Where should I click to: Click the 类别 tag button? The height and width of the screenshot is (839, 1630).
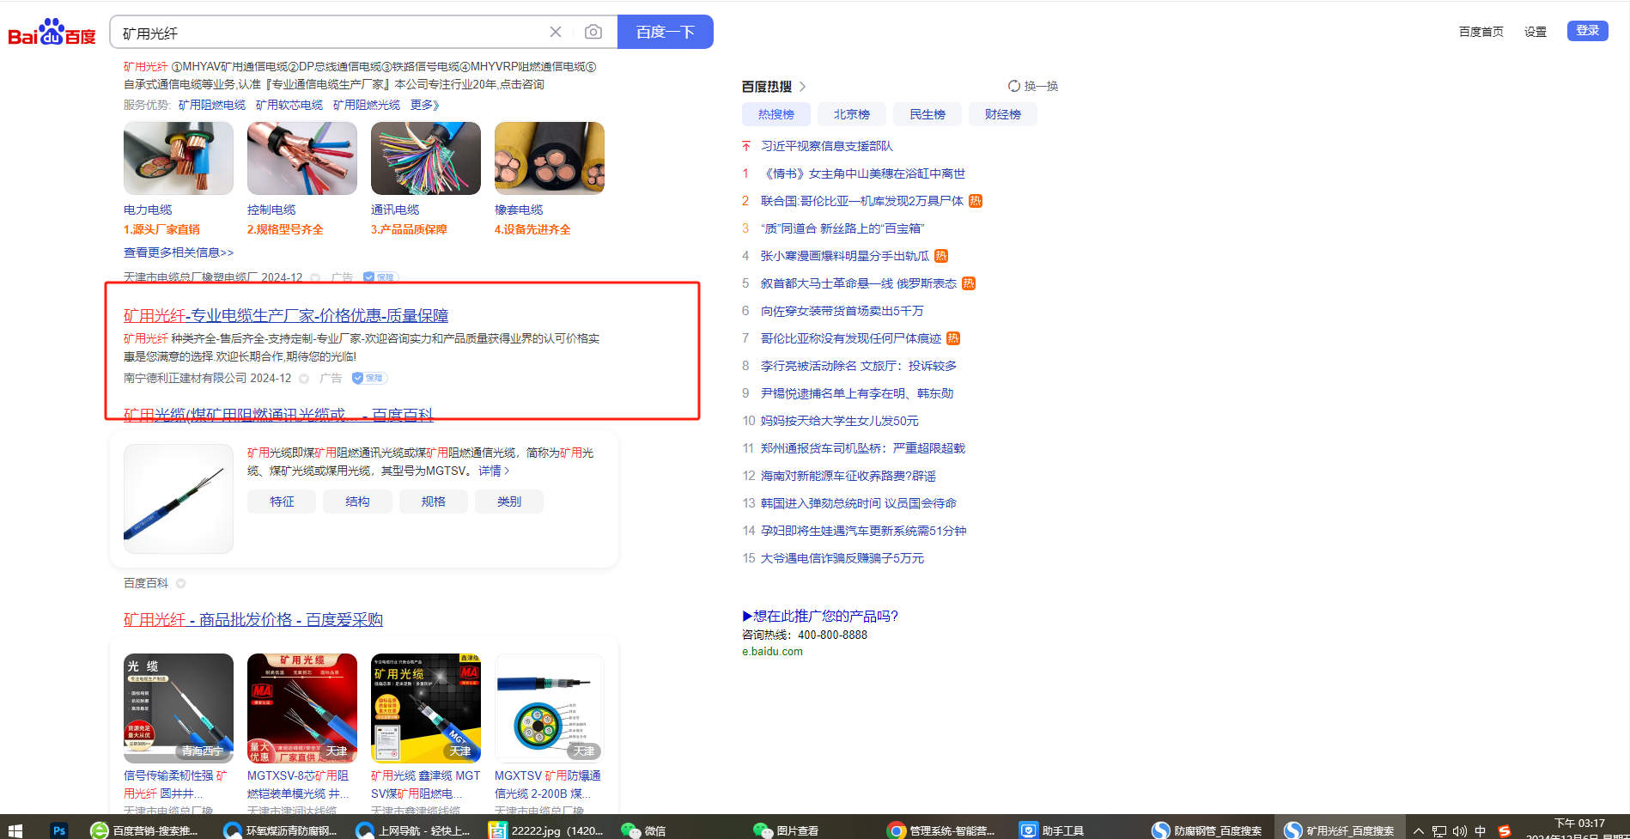[509, 502]
